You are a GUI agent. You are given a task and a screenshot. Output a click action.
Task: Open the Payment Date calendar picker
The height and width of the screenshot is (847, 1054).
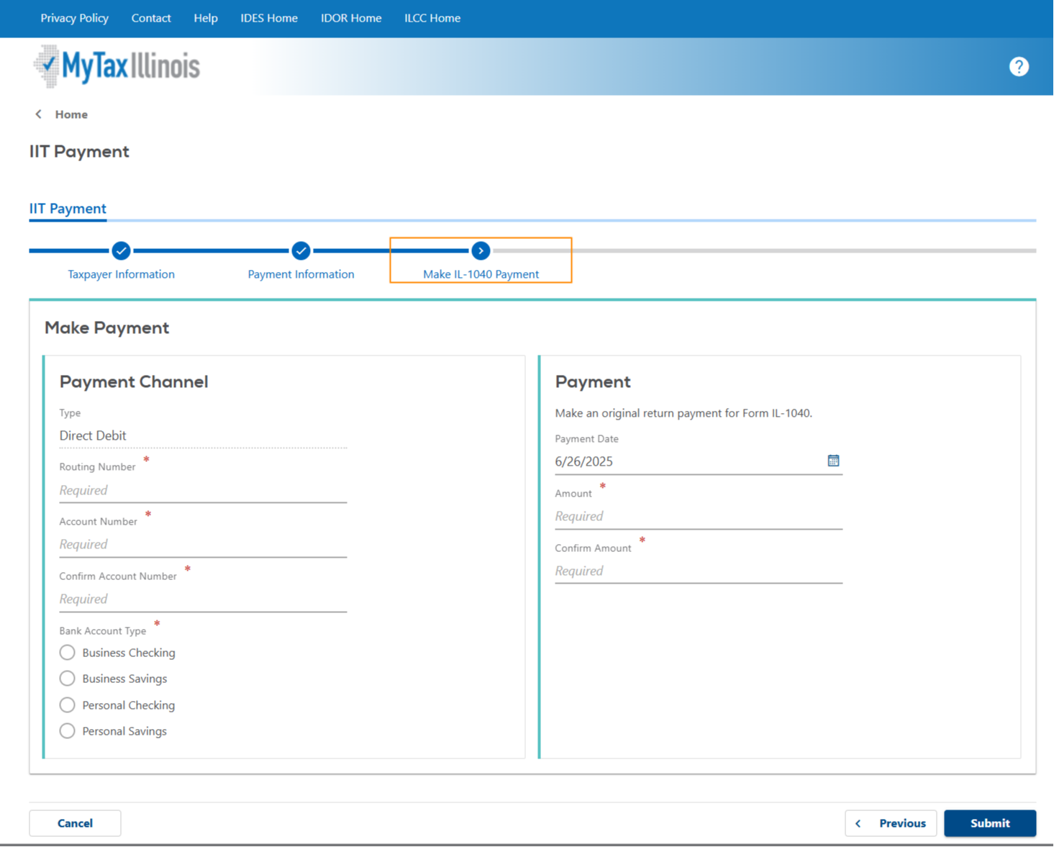pos(833,461)
